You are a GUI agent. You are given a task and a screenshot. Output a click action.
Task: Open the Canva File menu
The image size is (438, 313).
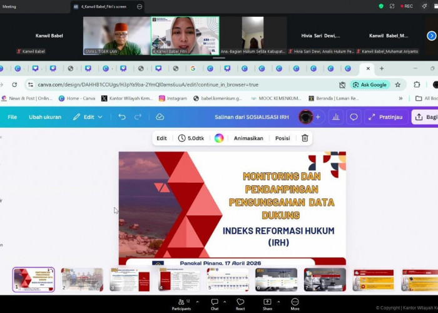(x=13, y=117)
